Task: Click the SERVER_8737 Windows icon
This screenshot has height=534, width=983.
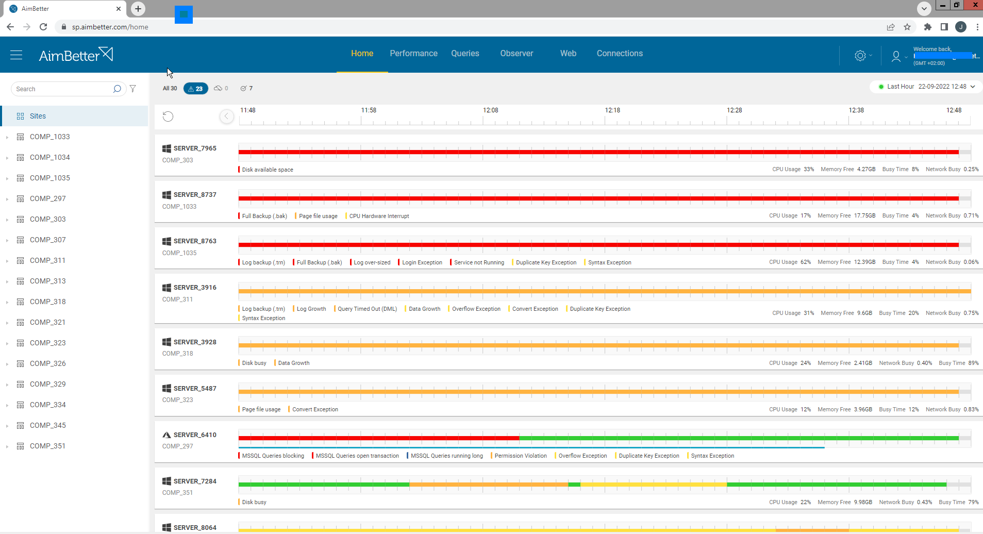Action: pyautogui.click(x=166, y=195)
